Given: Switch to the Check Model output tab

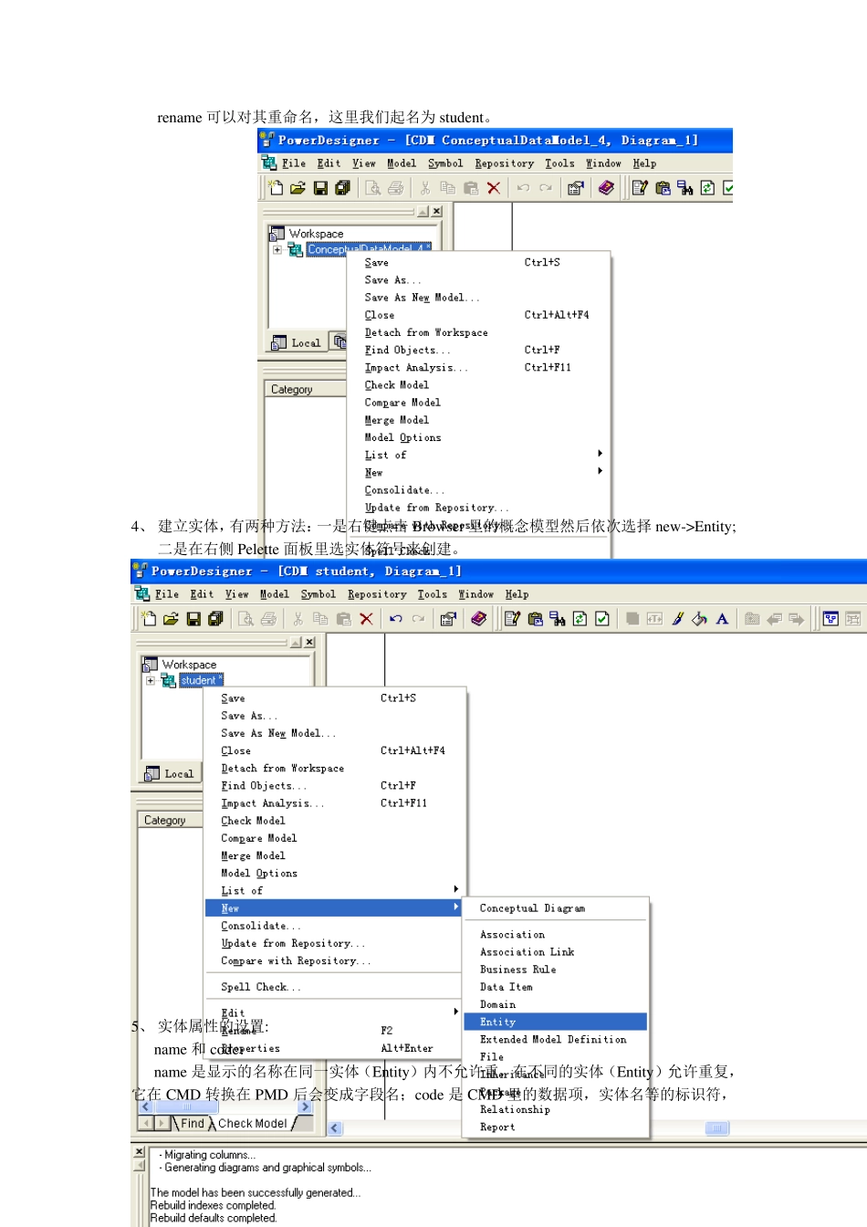Looking at the screenshot, I should [x=253, y=1124].
